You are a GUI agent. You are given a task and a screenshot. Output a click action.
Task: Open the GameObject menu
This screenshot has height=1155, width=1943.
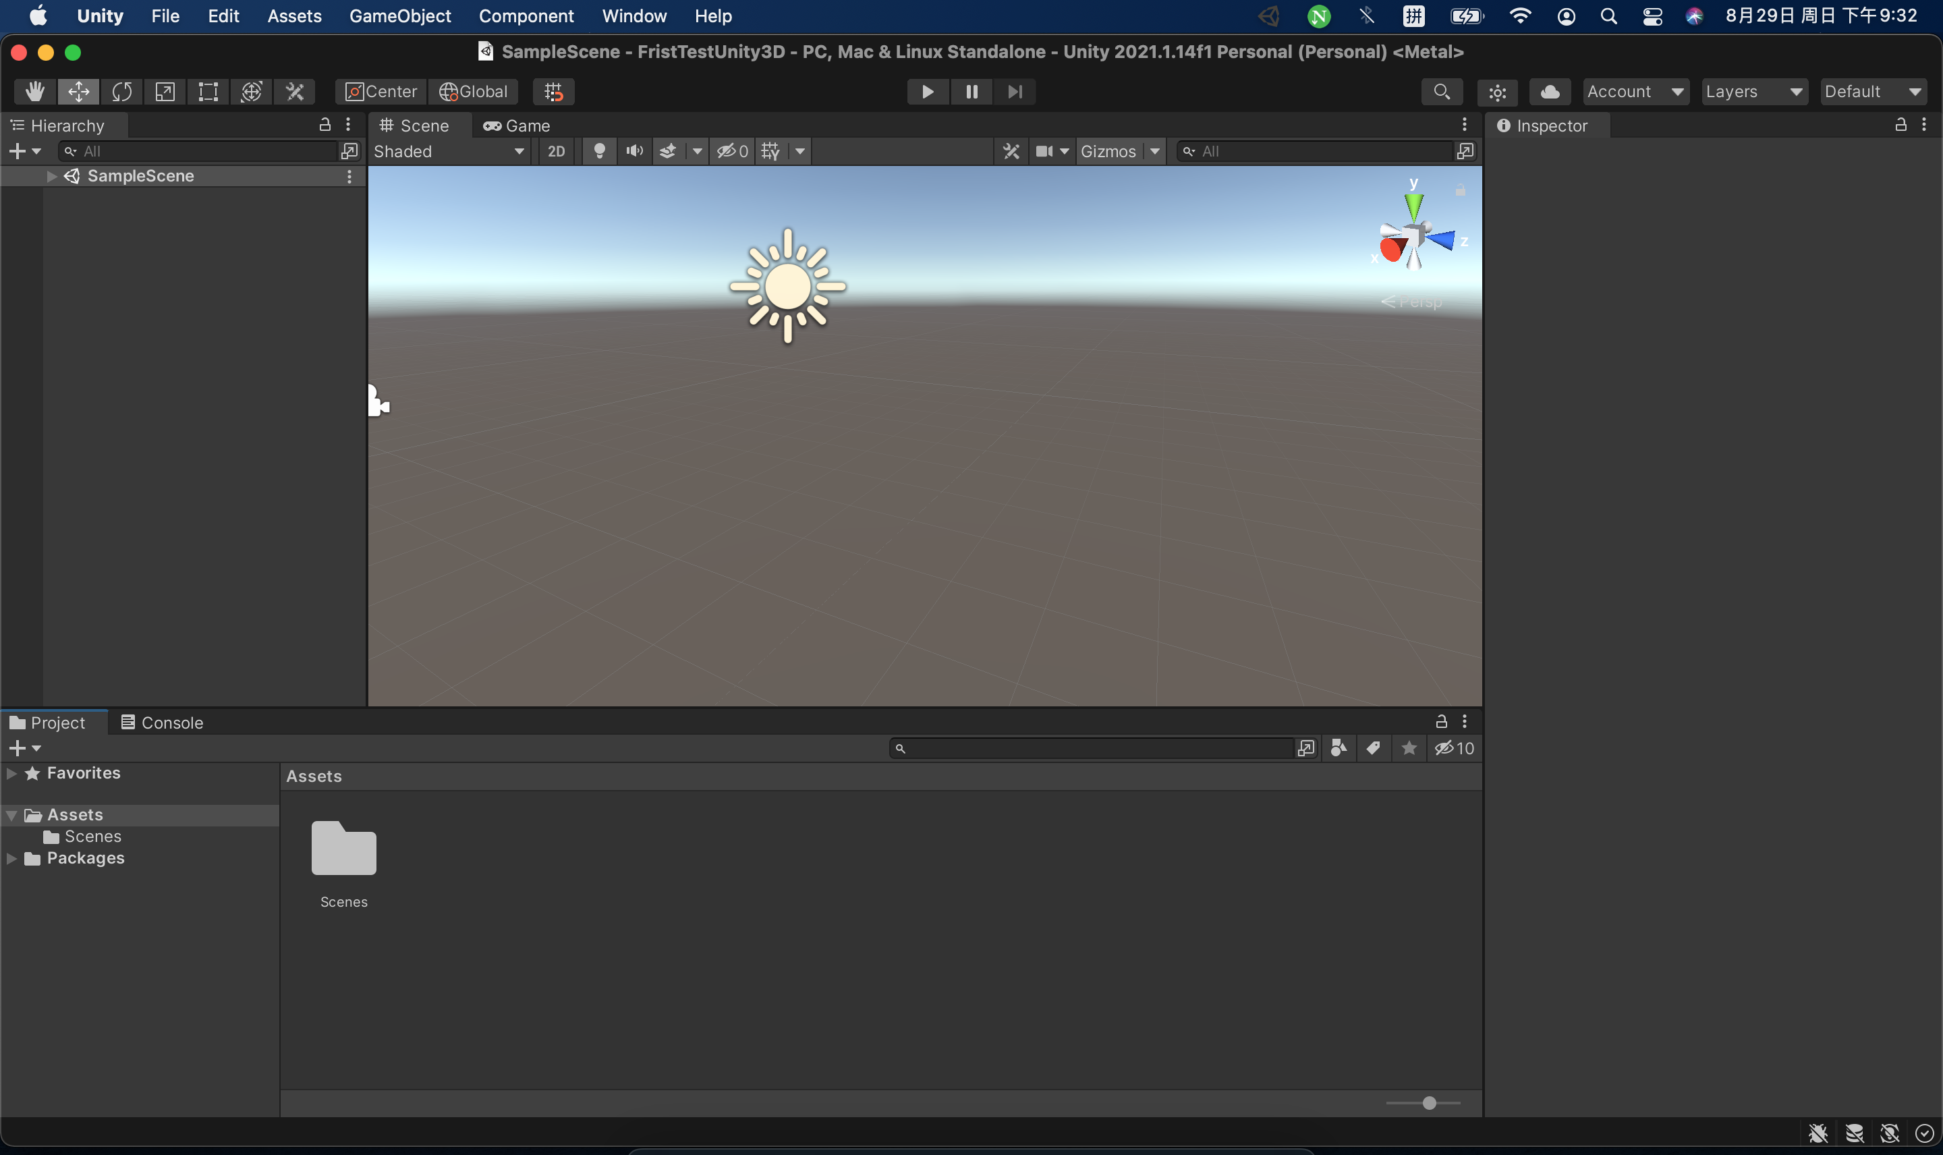point(400,16)
